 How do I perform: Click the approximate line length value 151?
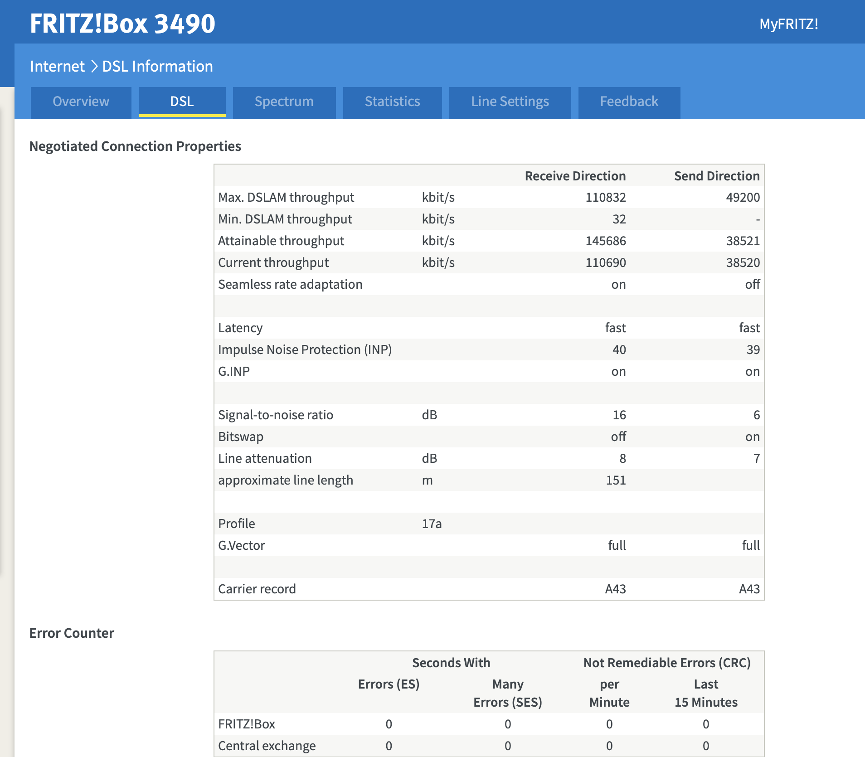pyautogui.click(x=616, y=480)
